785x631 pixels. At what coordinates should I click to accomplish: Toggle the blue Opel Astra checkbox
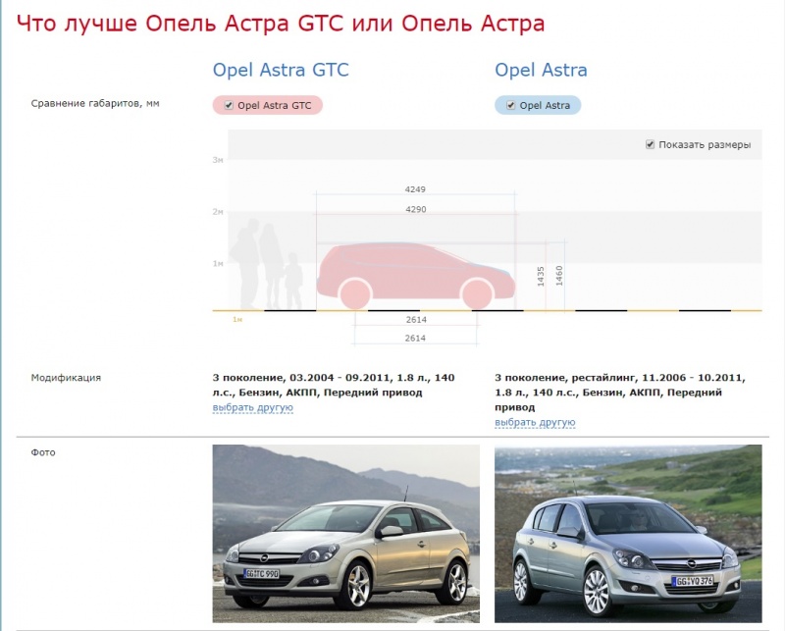[511, 105]
